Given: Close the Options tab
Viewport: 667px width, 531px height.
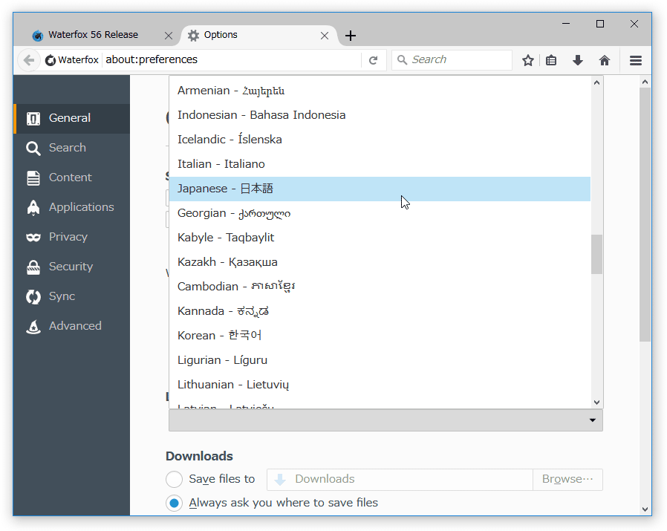Looking at the screenshot, I should pyautogui.click(x=325, y=36).
